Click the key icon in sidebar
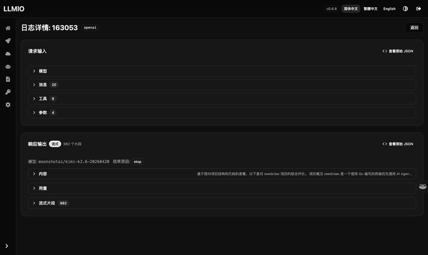 pyautogui.click(x=8, y=92)
